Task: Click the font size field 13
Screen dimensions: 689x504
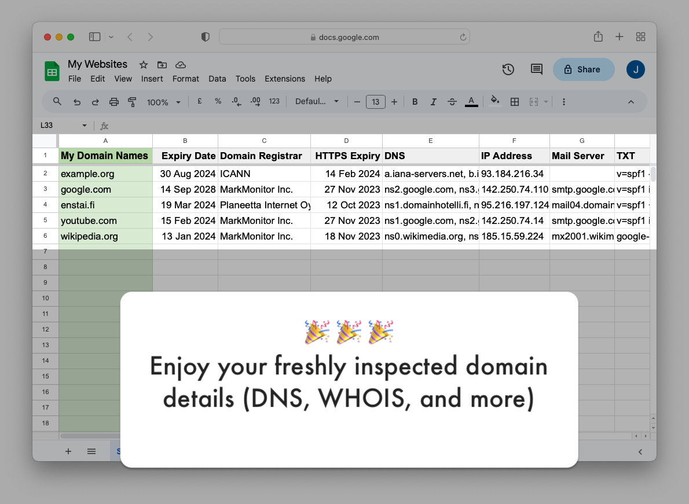Action: [376, 102]
